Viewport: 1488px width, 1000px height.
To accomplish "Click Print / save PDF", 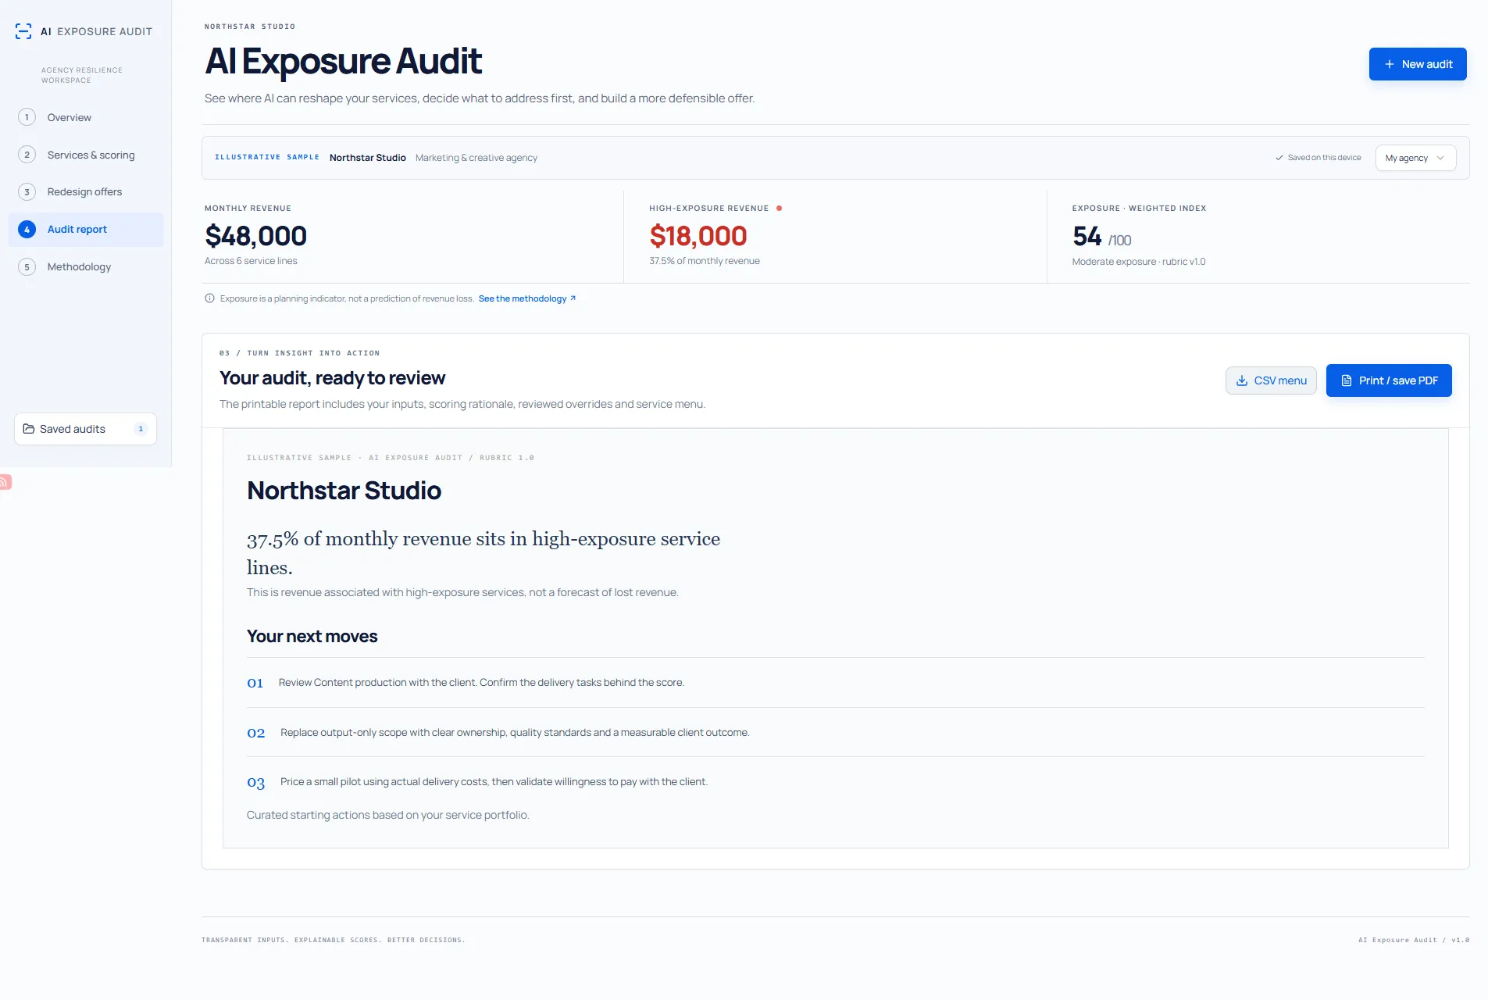I will 1389,380.
